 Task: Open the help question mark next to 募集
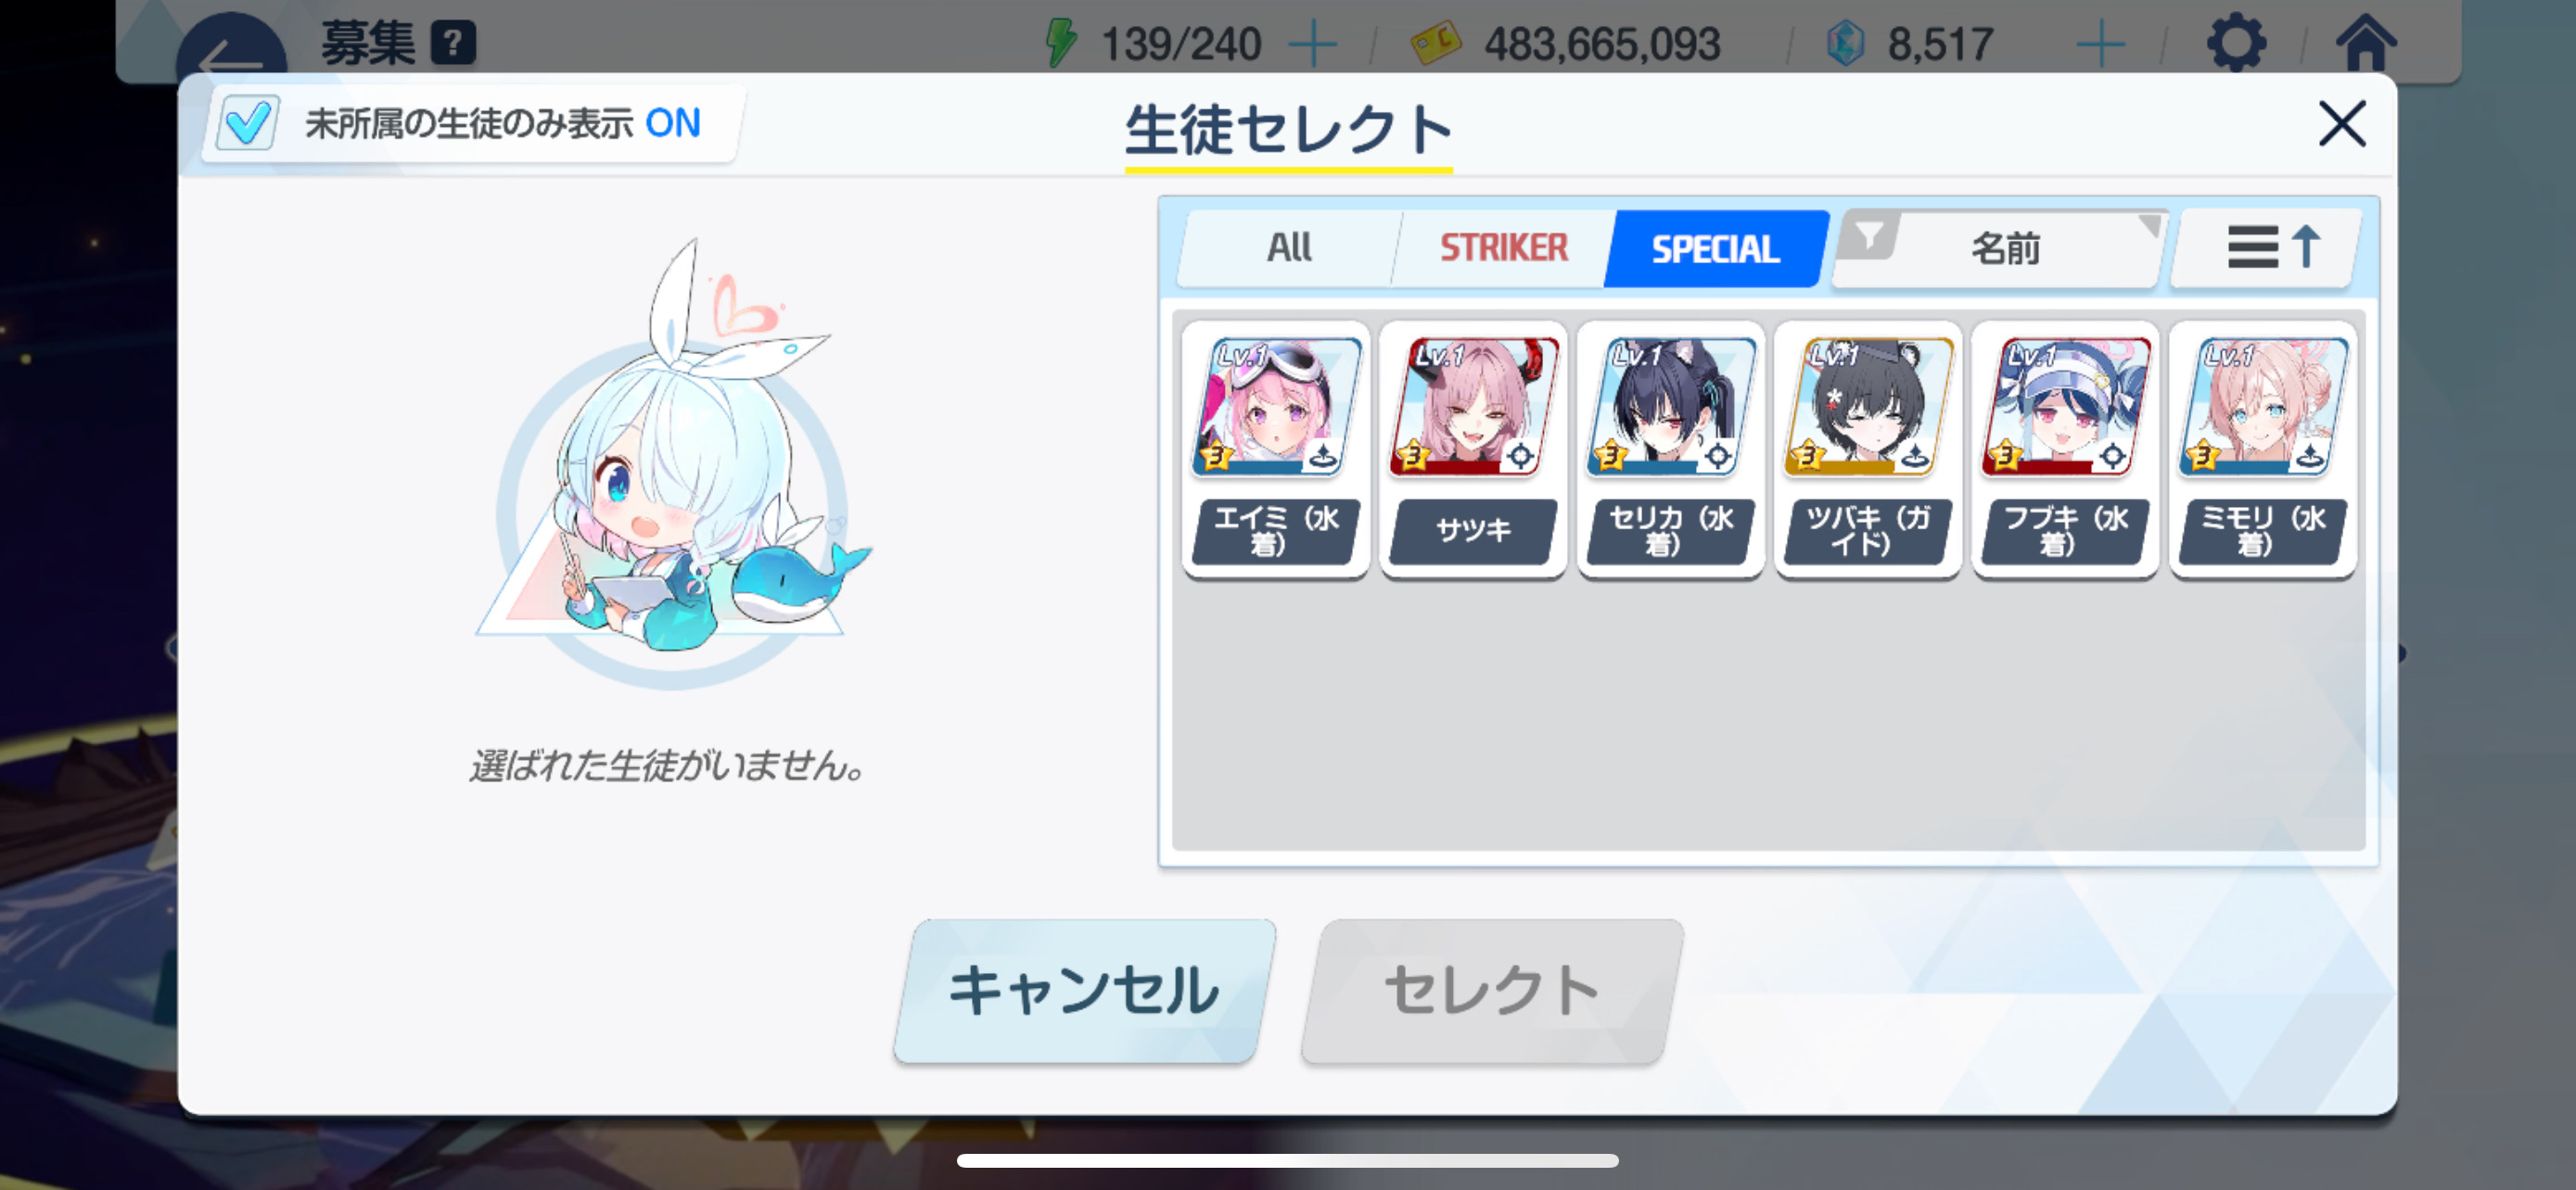(453, 43)
